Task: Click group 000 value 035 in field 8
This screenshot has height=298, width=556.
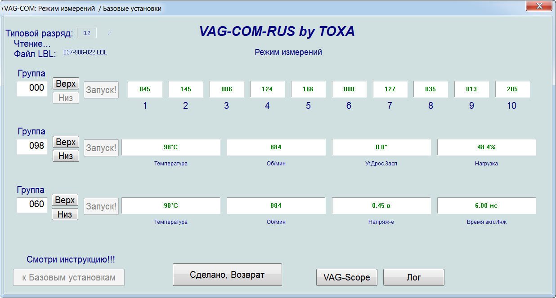Action: [430, 89]
